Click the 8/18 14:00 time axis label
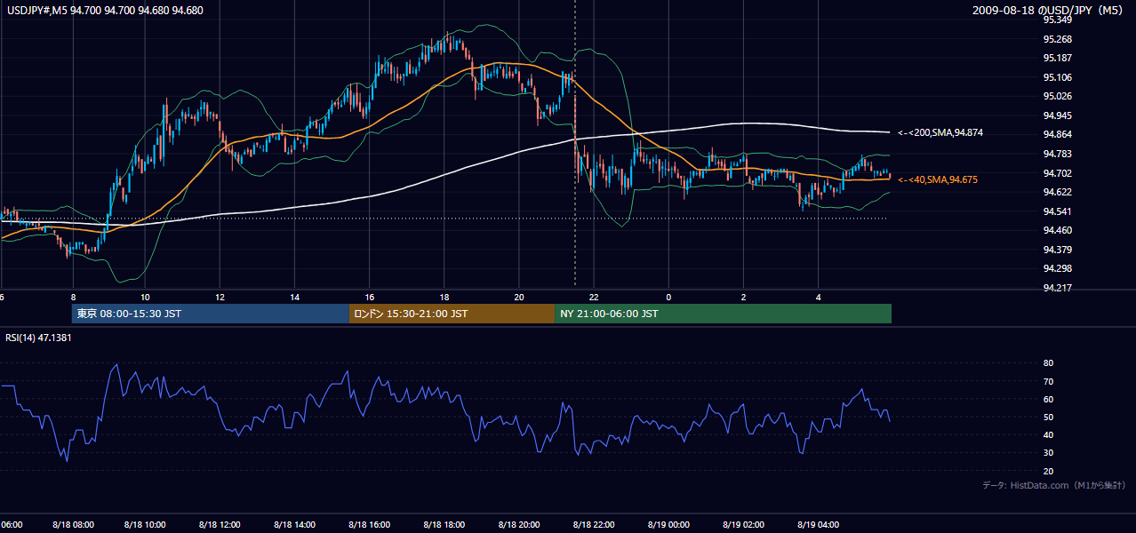 [x=296, y=525]
